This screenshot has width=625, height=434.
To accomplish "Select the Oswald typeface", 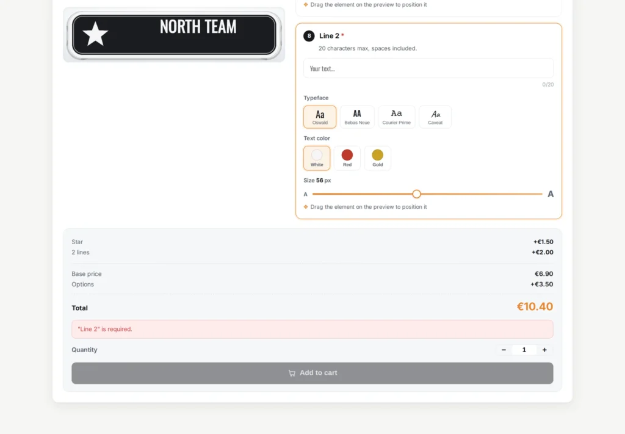I will (320, 117).
